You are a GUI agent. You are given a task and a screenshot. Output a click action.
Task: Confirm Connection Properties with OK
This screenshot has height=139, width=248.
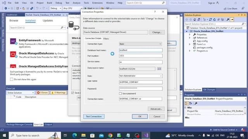coord(139,117)
